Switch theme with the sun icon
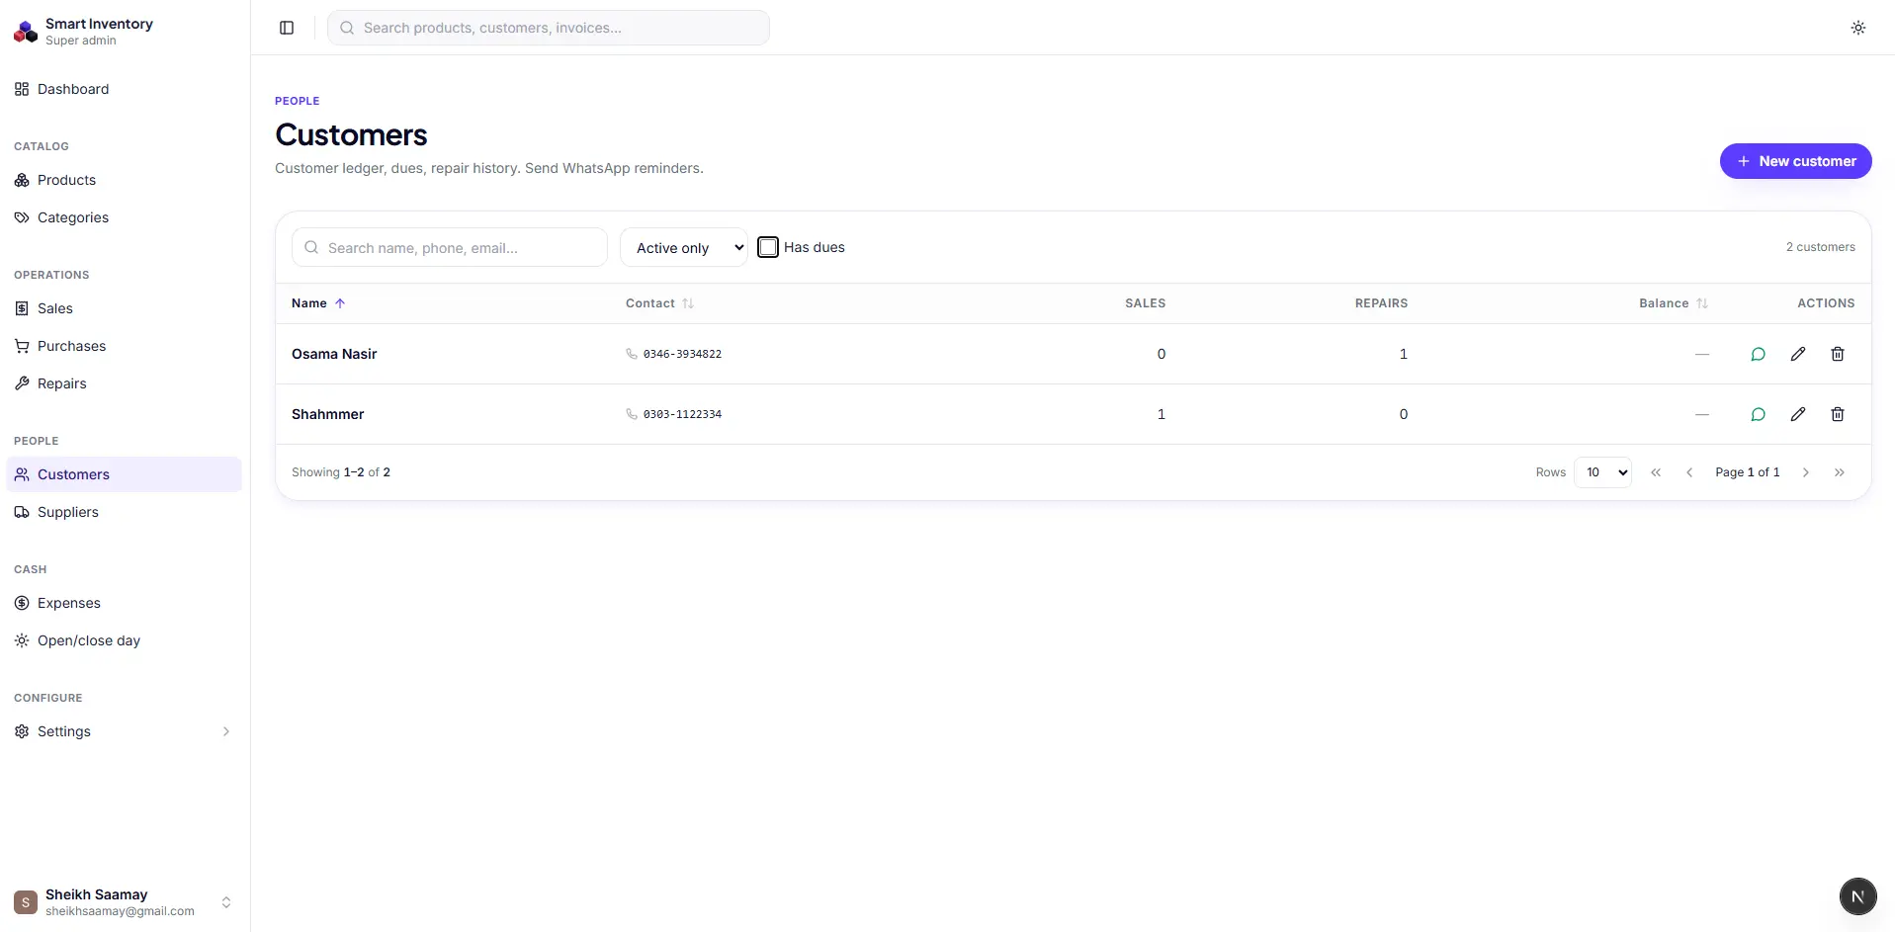The image size is (1895, 932). point(1858,28)
